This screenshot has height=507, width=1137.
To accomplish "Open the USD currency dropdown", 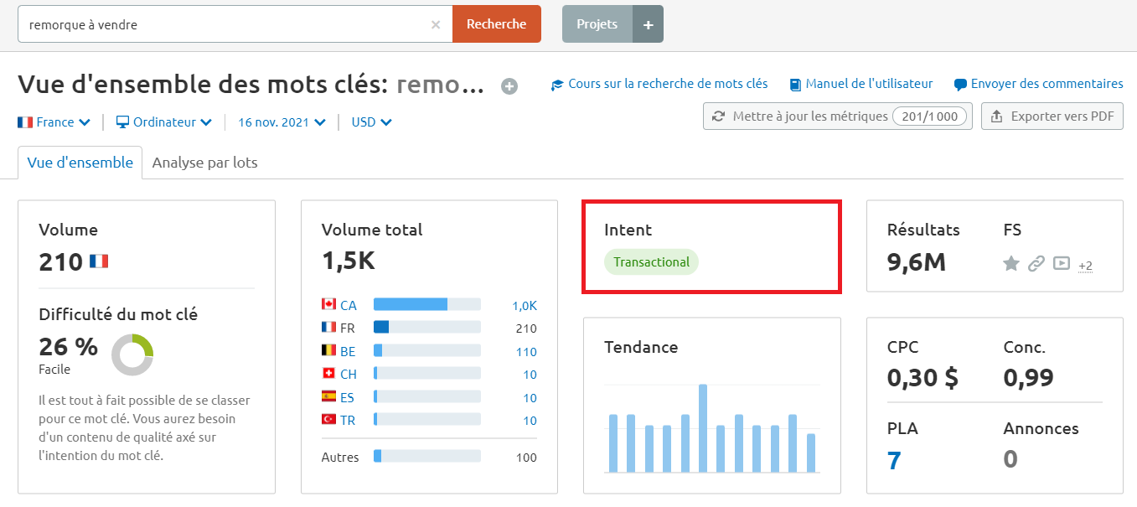I will click(371, 122).
